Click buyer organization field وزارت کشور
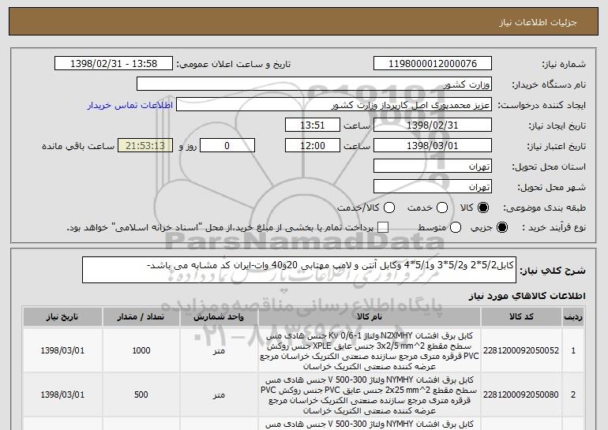 tap(314, 84)
